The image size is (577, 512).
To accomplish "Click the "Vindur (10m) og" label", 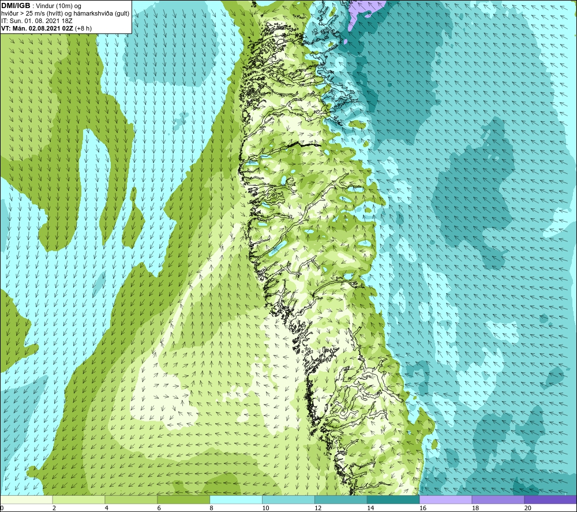I will pos(58,6).
